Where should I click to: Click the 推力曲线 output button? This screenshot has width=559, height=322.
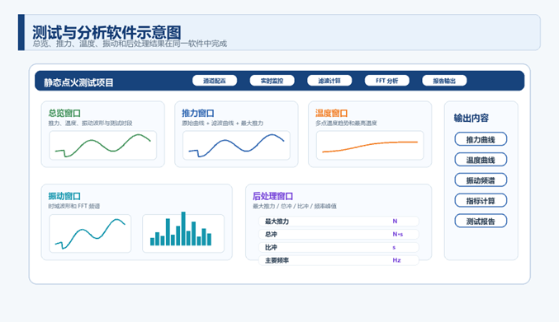point(481,139)
